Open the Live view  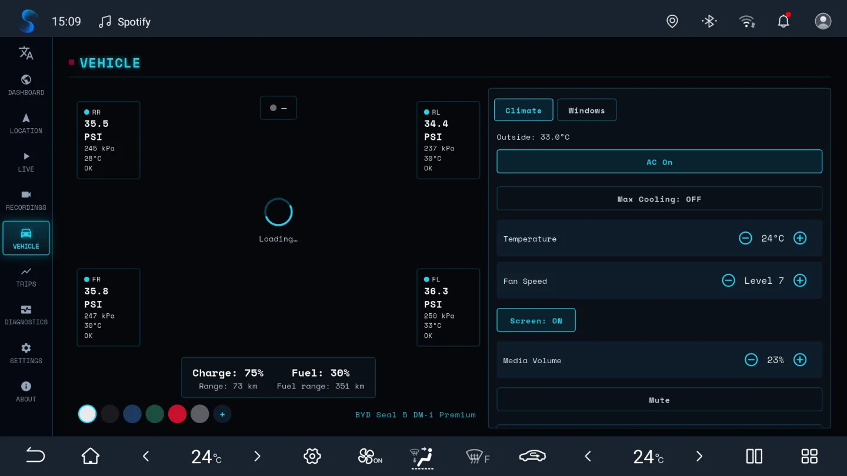(26, 162)
